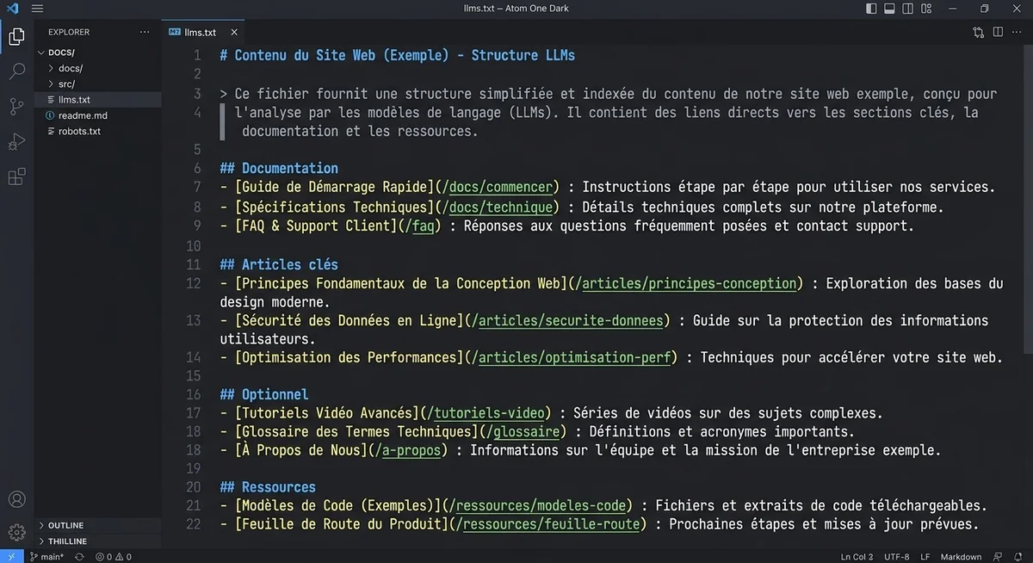Toggle bottom panel layout icon
Screen dimensions: 1033x563
889,9
